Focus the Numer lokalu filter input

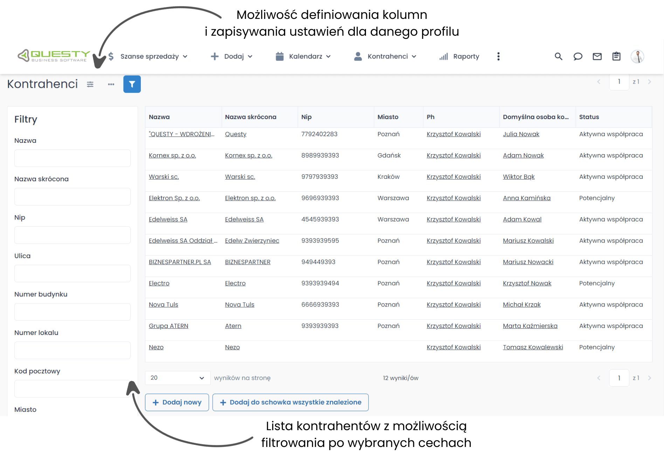72,350
